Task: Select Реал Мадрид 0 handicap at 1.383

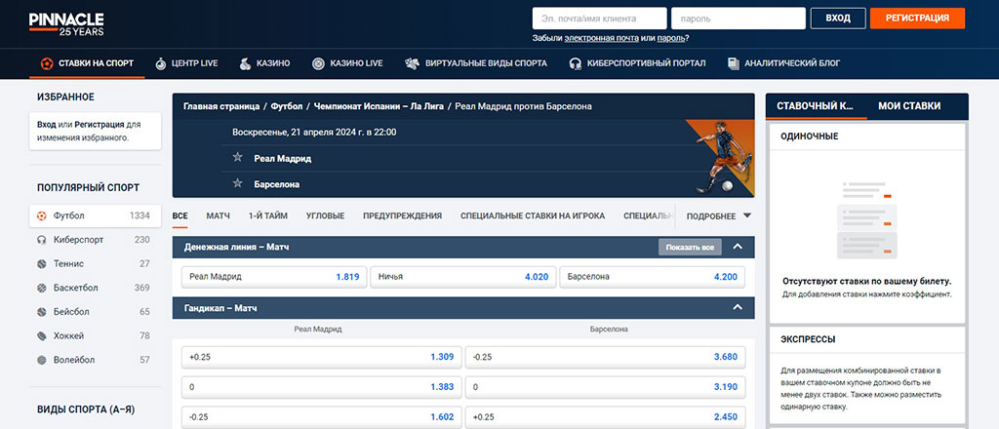Action: point(321,387)
